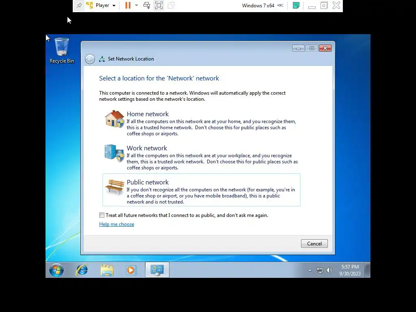
Task: Click the Public network bench icon
Action: 114,187
